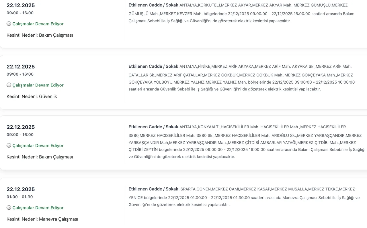Click "Kesinti Nedeni: Bakım Çalışması" in the Konyaaltı card
367x228 pixels.
coord(40,157)
